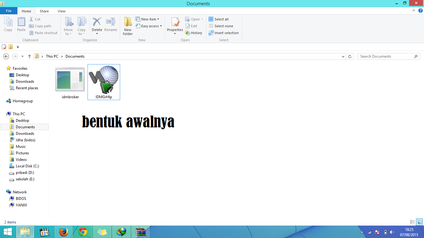Open Recent places in Favorites
The image size is (424, 238).
[x=27, y=88]
